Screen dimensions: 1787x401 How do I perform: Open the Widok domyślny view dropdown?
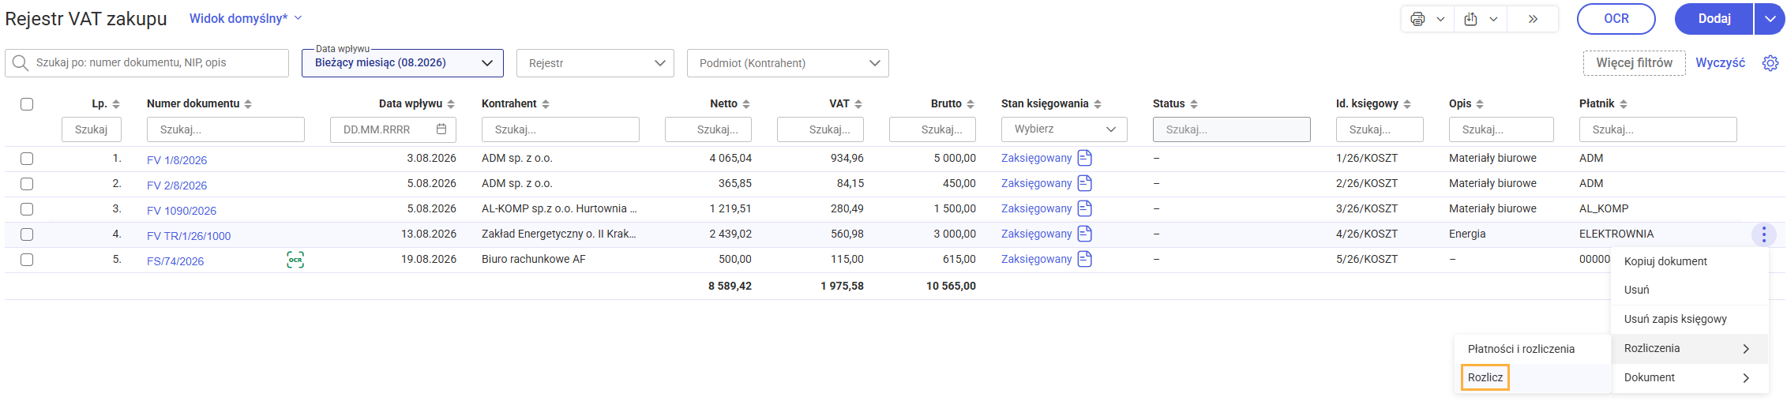coord(246,18)
